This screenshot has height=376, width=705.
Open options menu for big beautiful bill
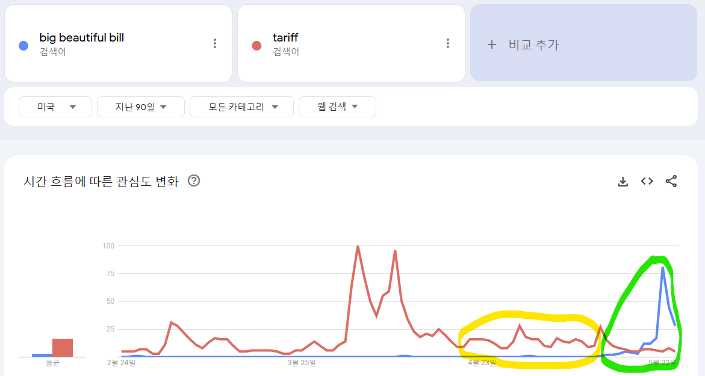point(215,43)
